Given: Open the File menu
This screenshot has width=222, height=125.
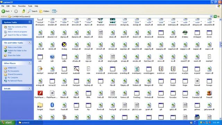Looking at the screenshot, I should coord(3,6).
